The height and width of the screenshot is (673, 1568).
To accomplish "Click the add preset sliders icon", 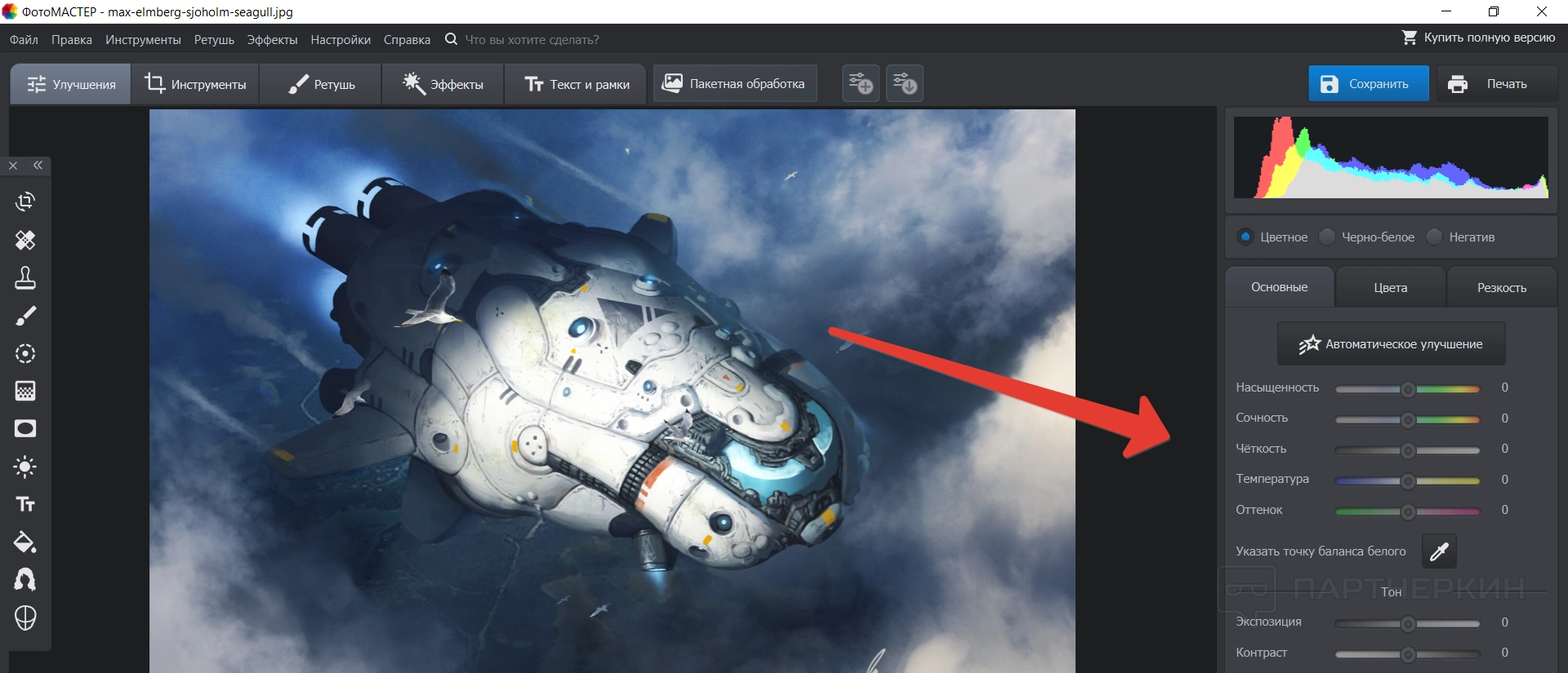I will tap(861, 83).
